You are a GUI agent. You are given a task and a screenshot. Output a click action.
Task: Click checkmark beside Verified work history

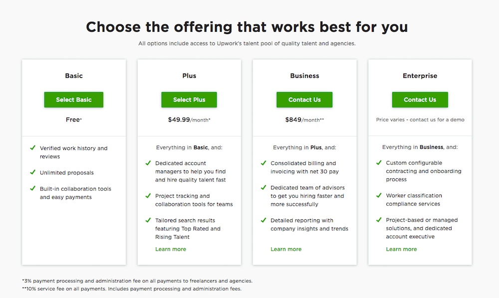point(32,148)
